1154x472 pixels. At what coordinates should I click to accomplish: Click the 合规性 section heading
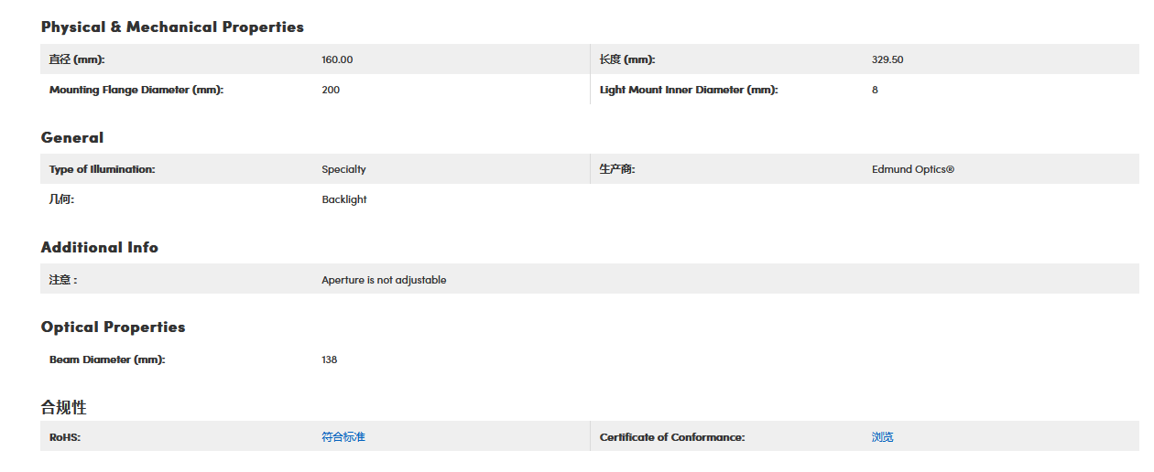tap(64, 407)
